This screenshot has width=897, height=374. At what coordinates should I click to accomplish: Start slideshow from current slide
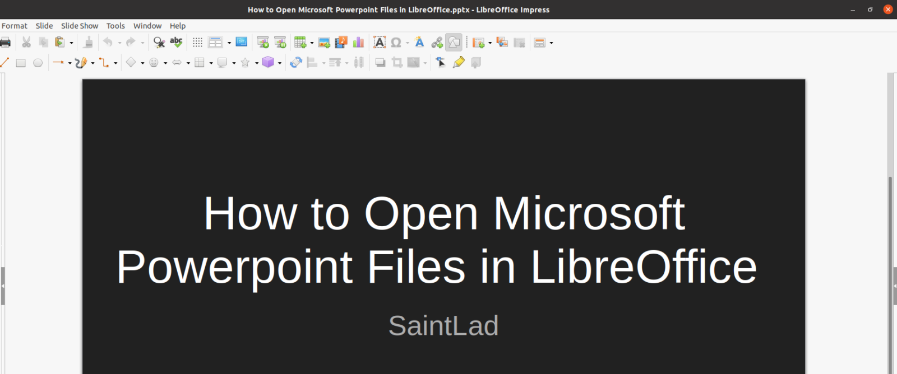tap(280, 43)
